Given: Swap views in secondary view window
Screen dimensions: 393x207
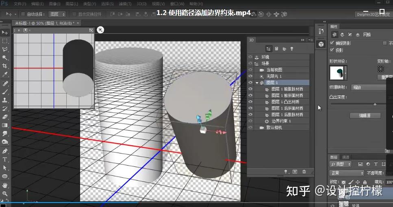Looking at the screenshot, I should pyautogui.click(x=91, y=30).
